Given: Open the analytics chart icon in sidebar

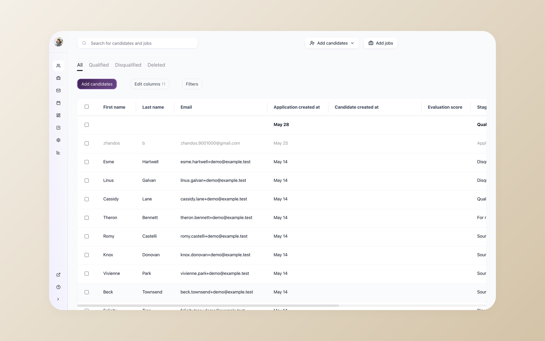Looking at the screenshot, I should coord(58,153).
